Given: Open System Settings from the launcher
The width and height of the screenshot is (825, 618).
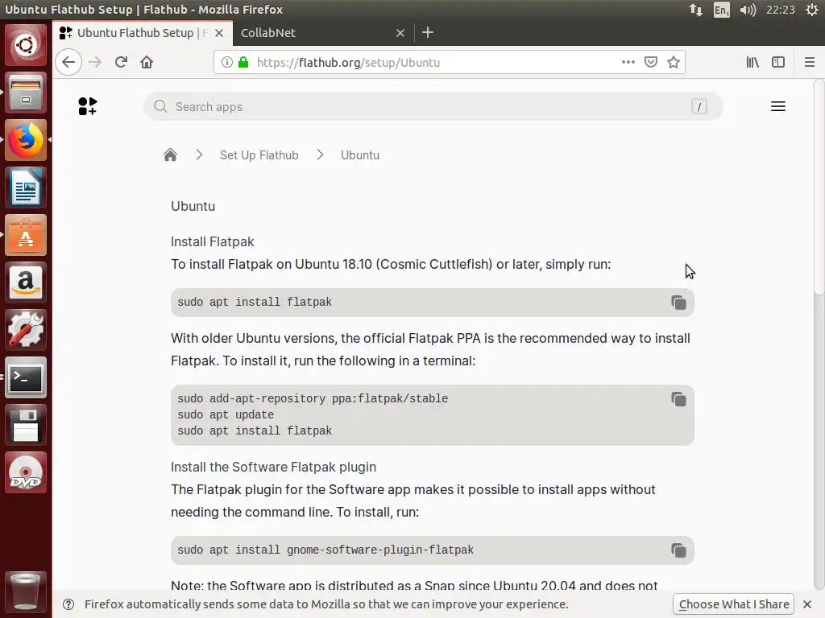Looking at the screenshot, I should tap(25, 329).
